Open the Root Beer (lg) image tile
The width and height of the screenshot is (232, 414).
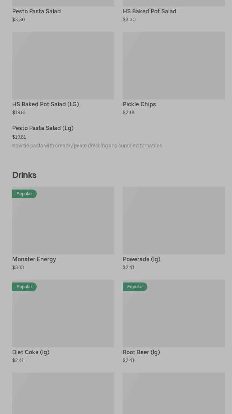tap(174, 316)
